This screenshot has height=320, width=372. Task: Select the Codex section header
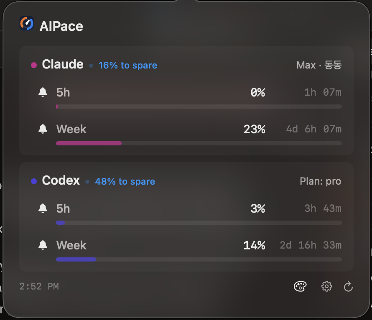(61, 180)
